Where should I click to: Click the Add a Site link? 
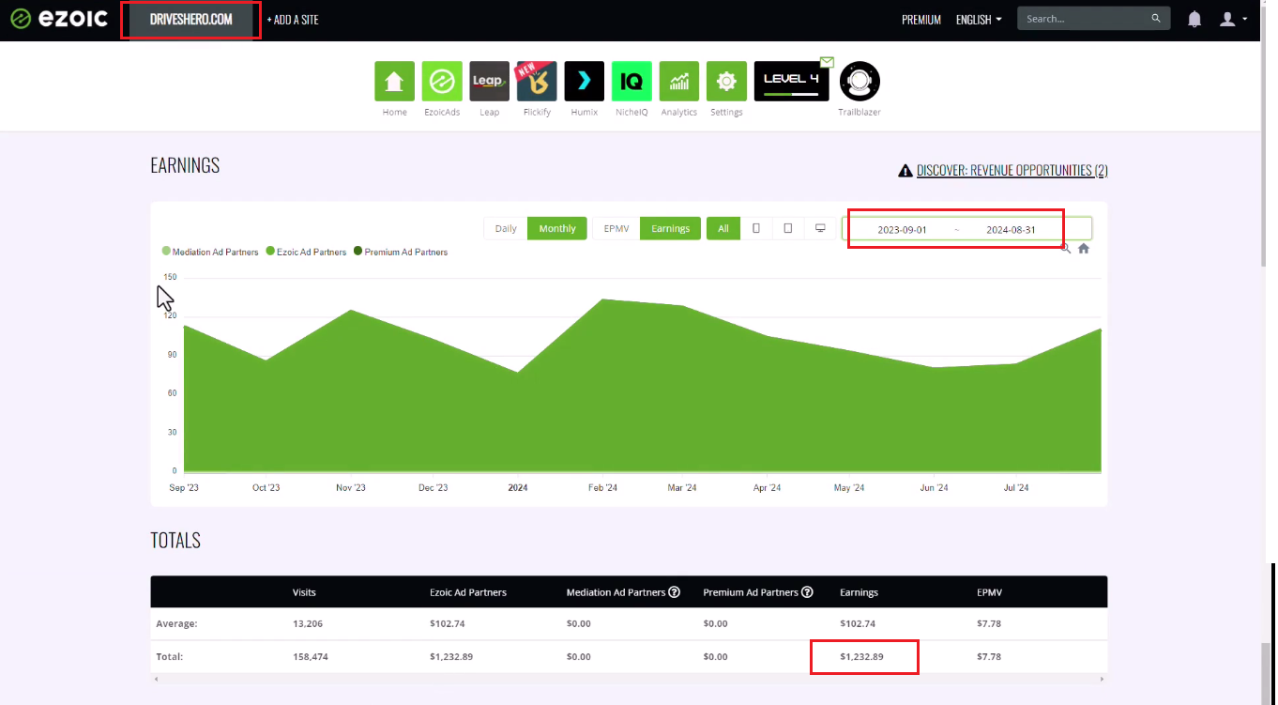point(293,20)
